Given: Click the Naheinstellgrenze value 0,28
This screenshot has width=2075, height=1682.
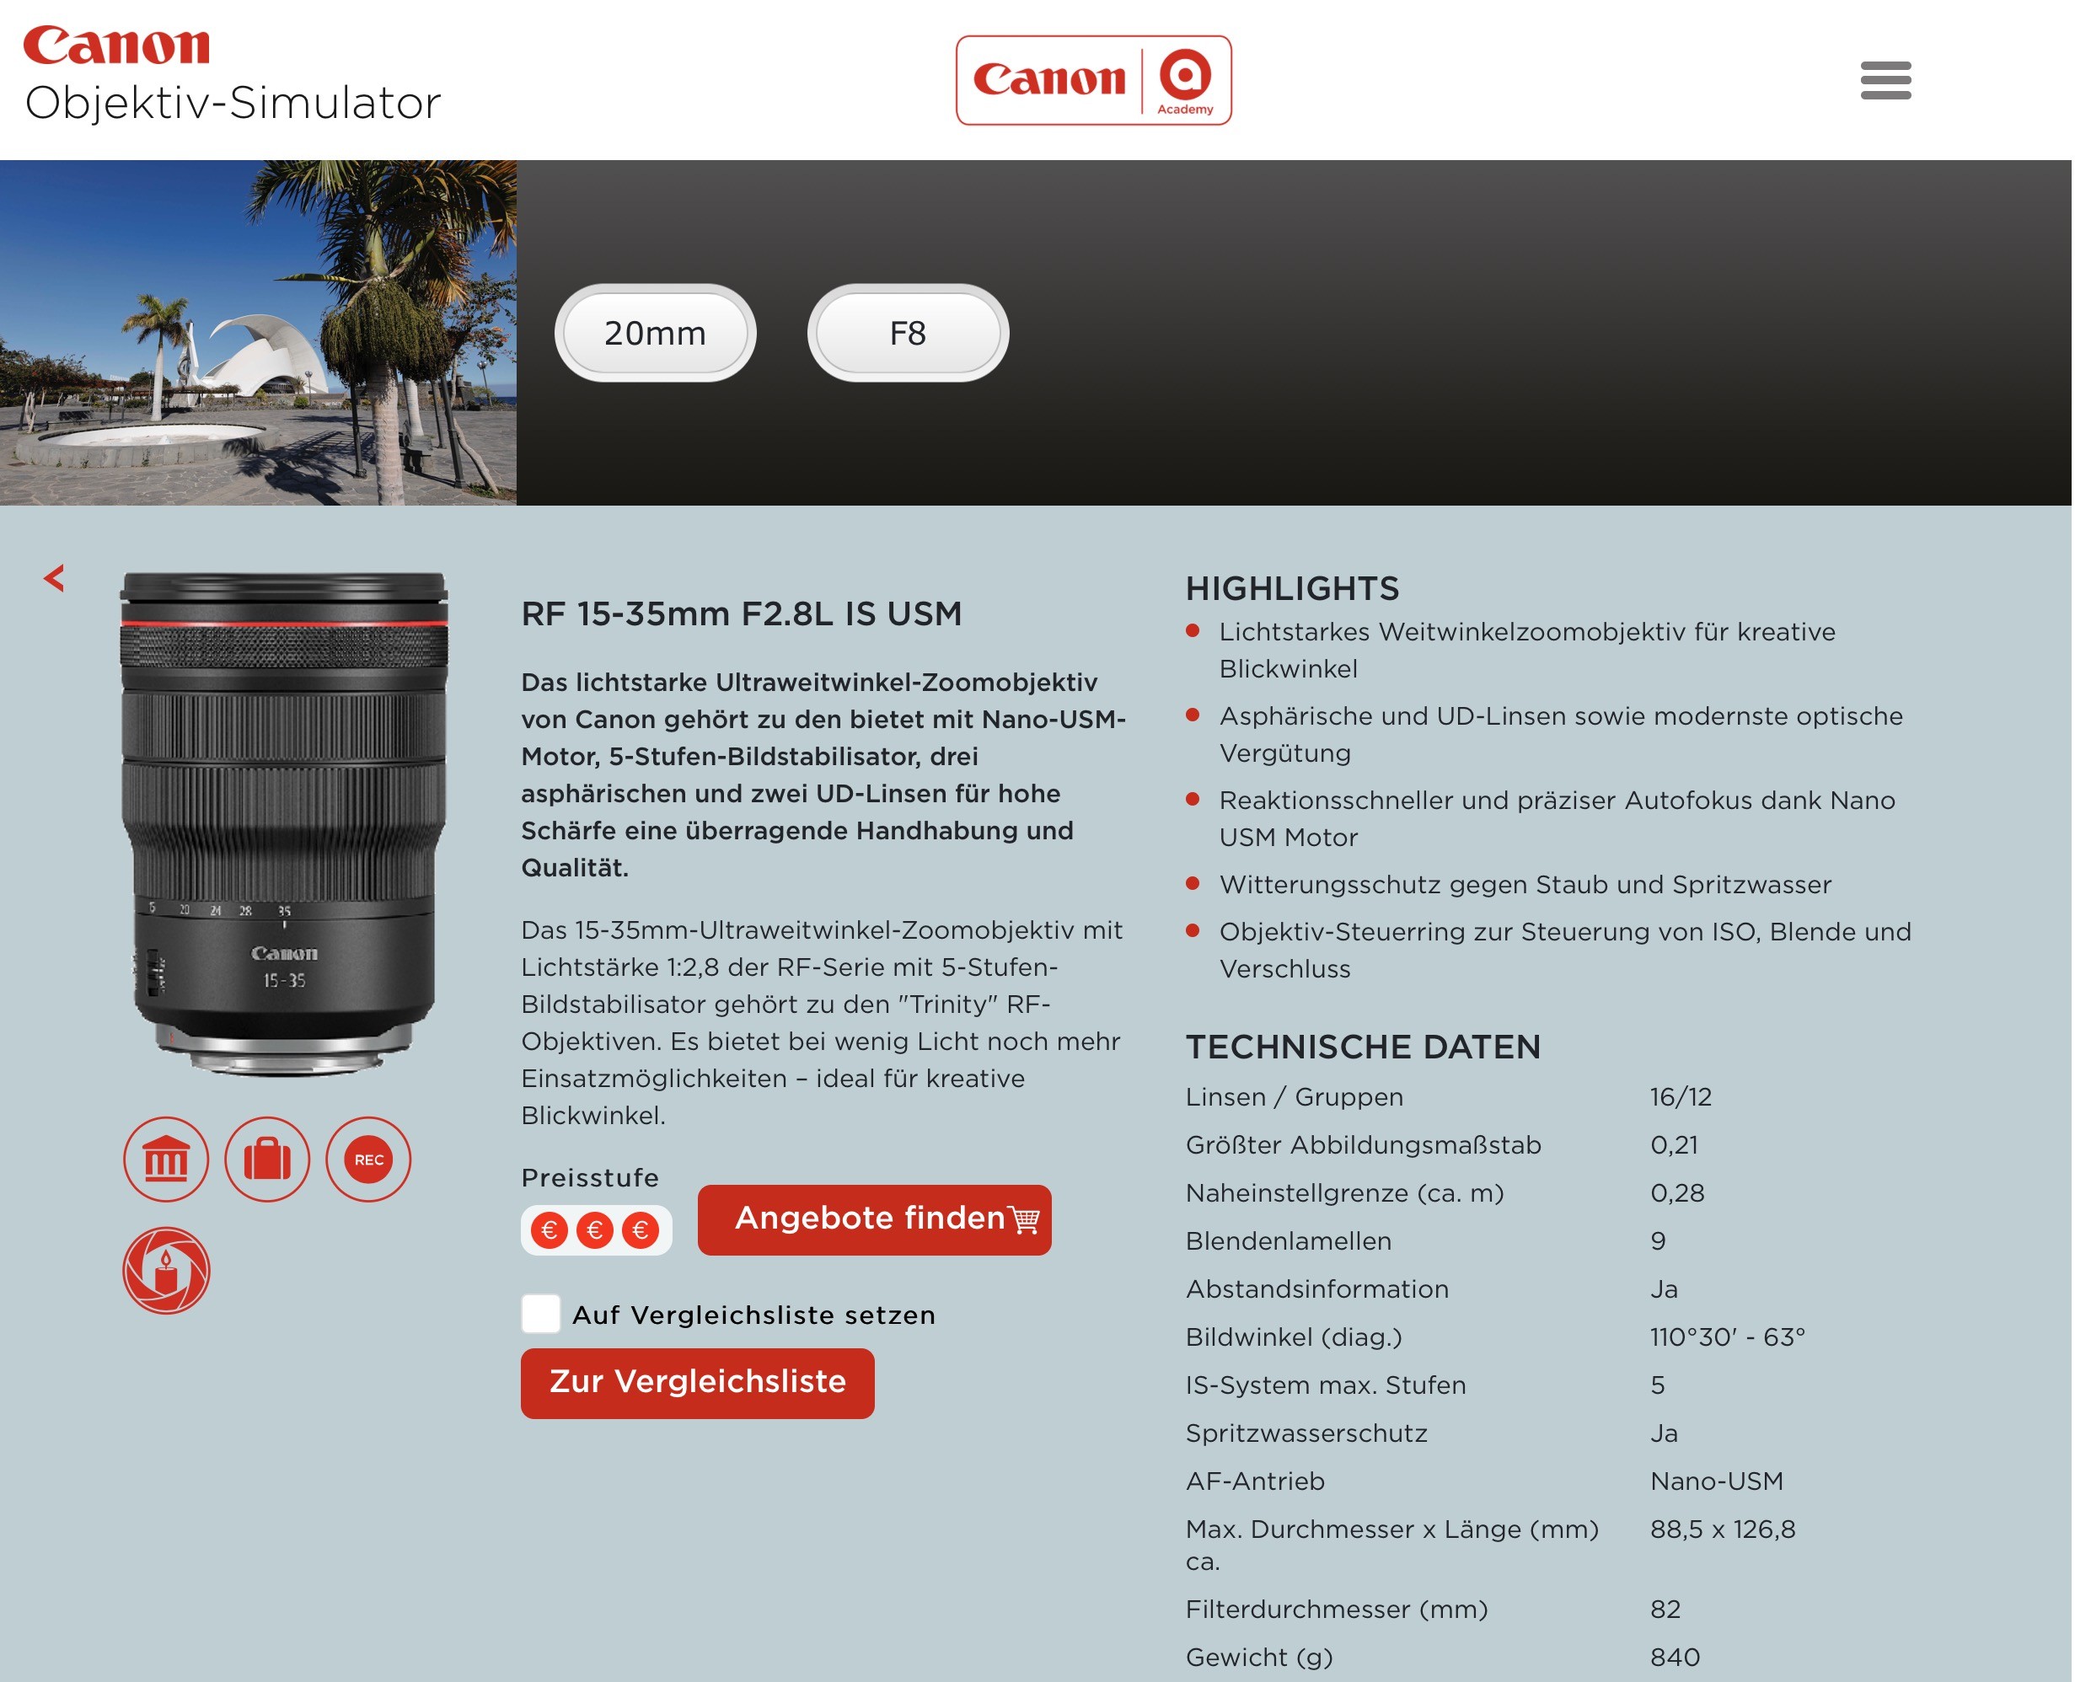Looking at the screenshot, I should click(x=1676, y=1192).
